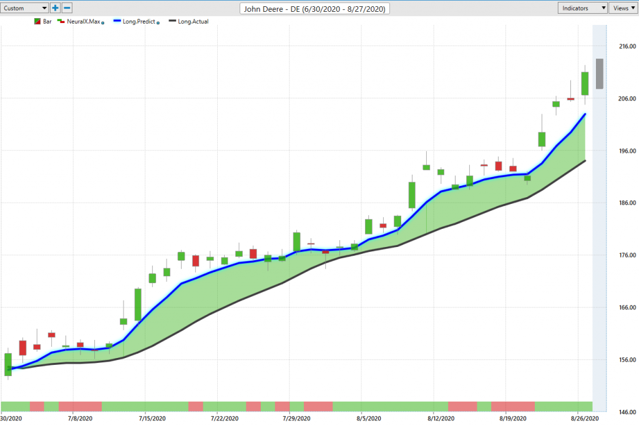Image resolution: width=639 pixels, height=426 pixels.
Task: Select the "Long.Actual" legend label
Action: pyautogui.click(x=193, y=22)
